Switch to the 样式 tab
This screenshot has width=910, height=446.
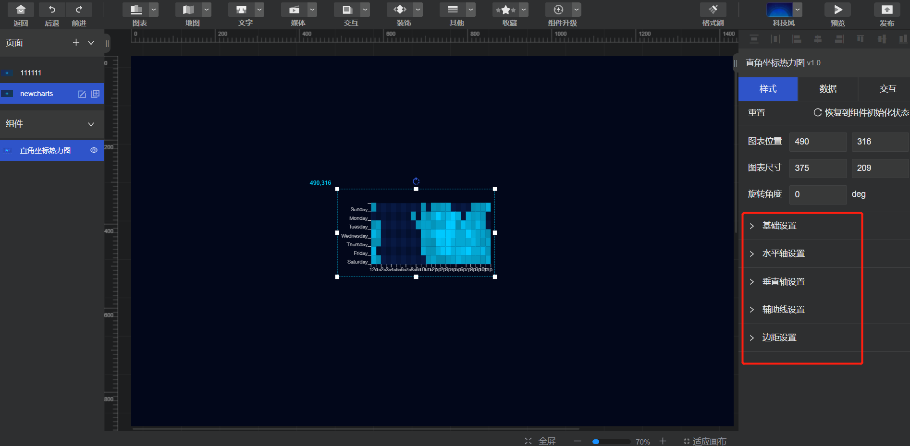768,89
